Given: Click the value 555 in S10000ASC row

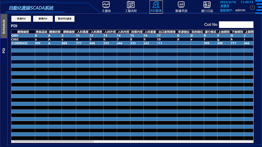Looking at the screenshot, I should (110, 43).
